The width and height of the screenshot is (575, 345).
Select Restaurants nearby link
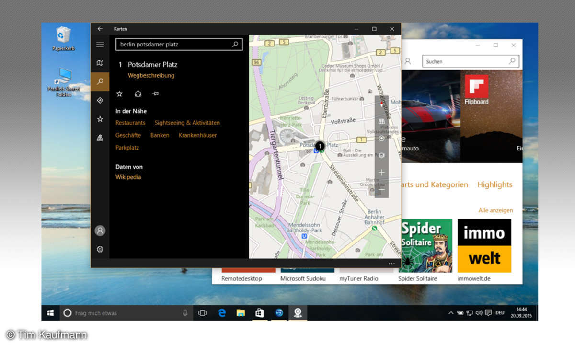(x=130, y=123)
